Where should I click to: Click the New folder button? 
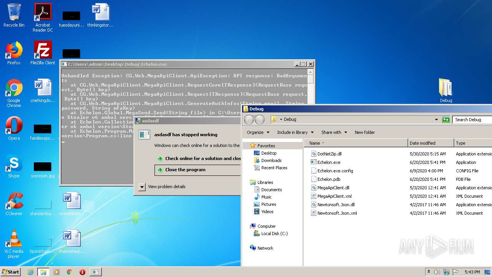[x=364, y=132]
